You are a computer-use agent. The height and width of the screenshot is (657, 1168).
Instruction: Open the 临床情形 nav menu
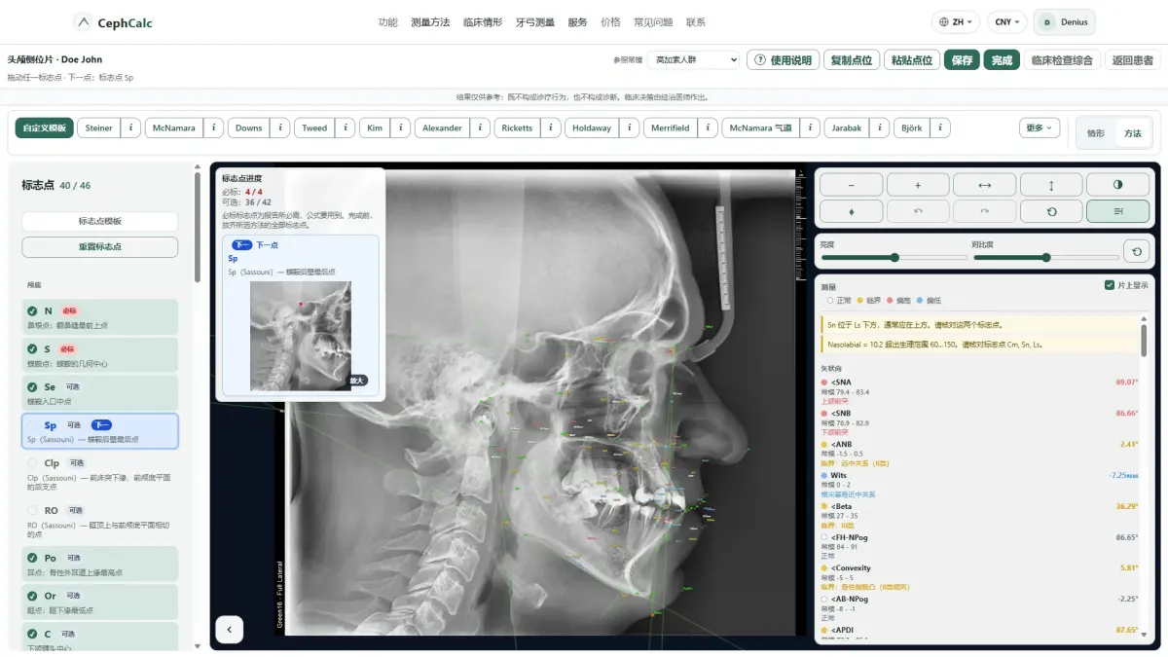483,22
